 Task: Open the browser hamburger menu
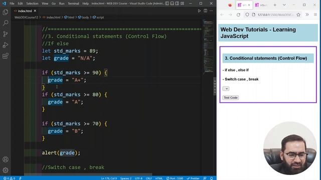click(x=315, y=14)
